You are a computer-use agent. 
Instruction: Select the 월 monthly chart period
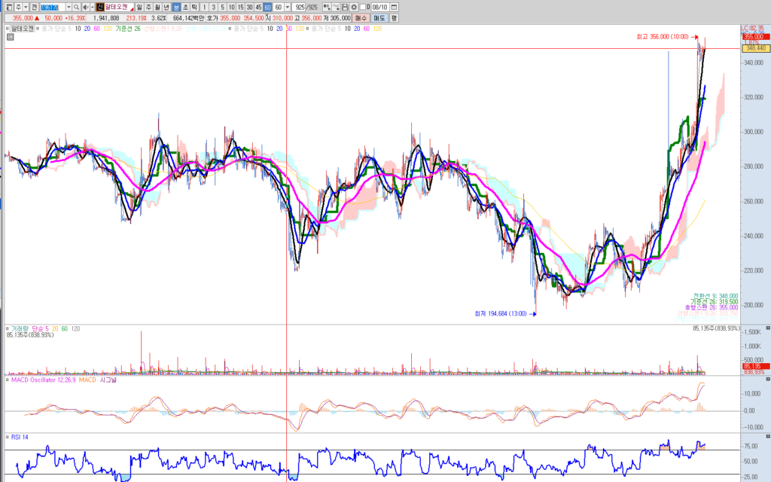coord(157,8)
